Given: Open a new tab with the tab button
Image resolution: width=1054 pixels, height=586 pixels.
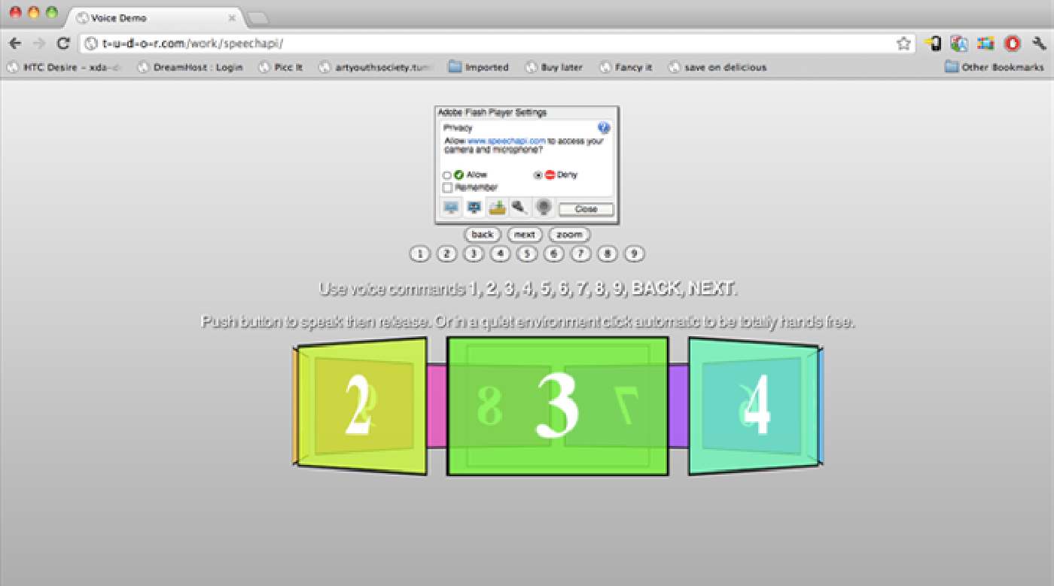Looking at the screenshot, I should (x=257, y=17).
